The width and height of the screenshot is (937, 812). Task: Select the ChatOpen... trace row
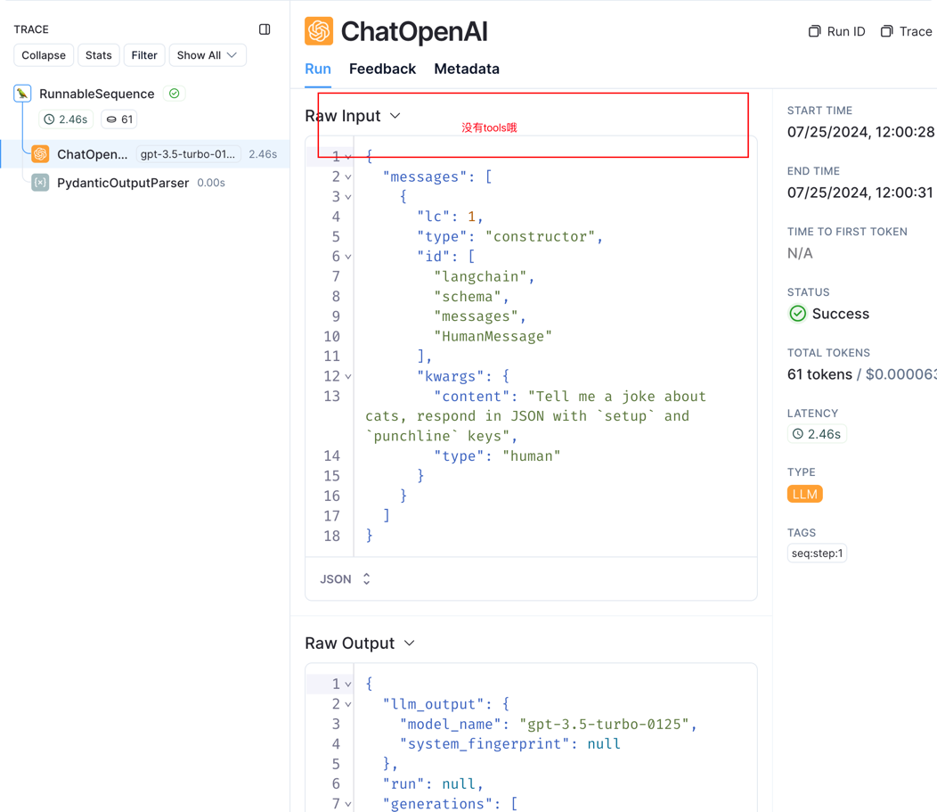145,153
